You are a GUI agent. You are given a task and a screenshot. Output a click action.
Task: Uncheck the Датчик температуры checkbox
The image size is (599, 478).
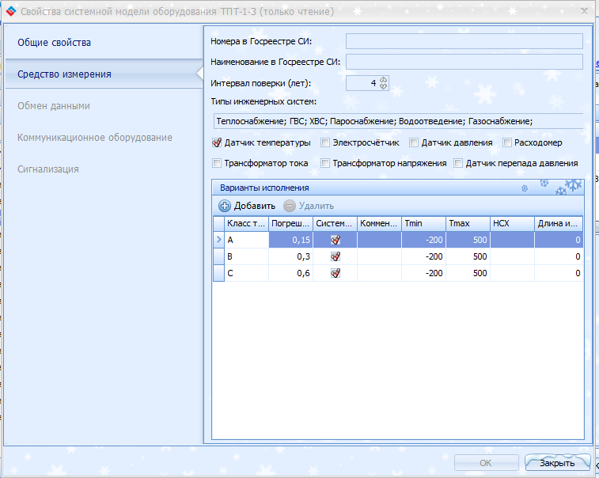(217, 143)
